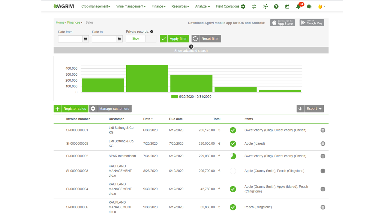The height and width of the screenshot is (216, 384).
Task: Open the Finance menu
Action: 158,6
